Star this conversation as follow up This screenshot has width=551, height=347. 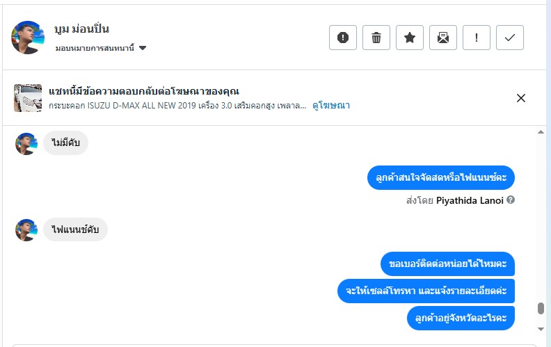(x=410, y=38)
